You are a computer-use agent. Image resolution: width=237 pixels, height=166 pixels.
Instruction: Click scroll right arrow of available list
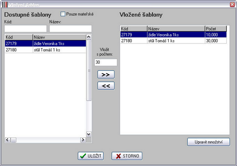[83, 140]
